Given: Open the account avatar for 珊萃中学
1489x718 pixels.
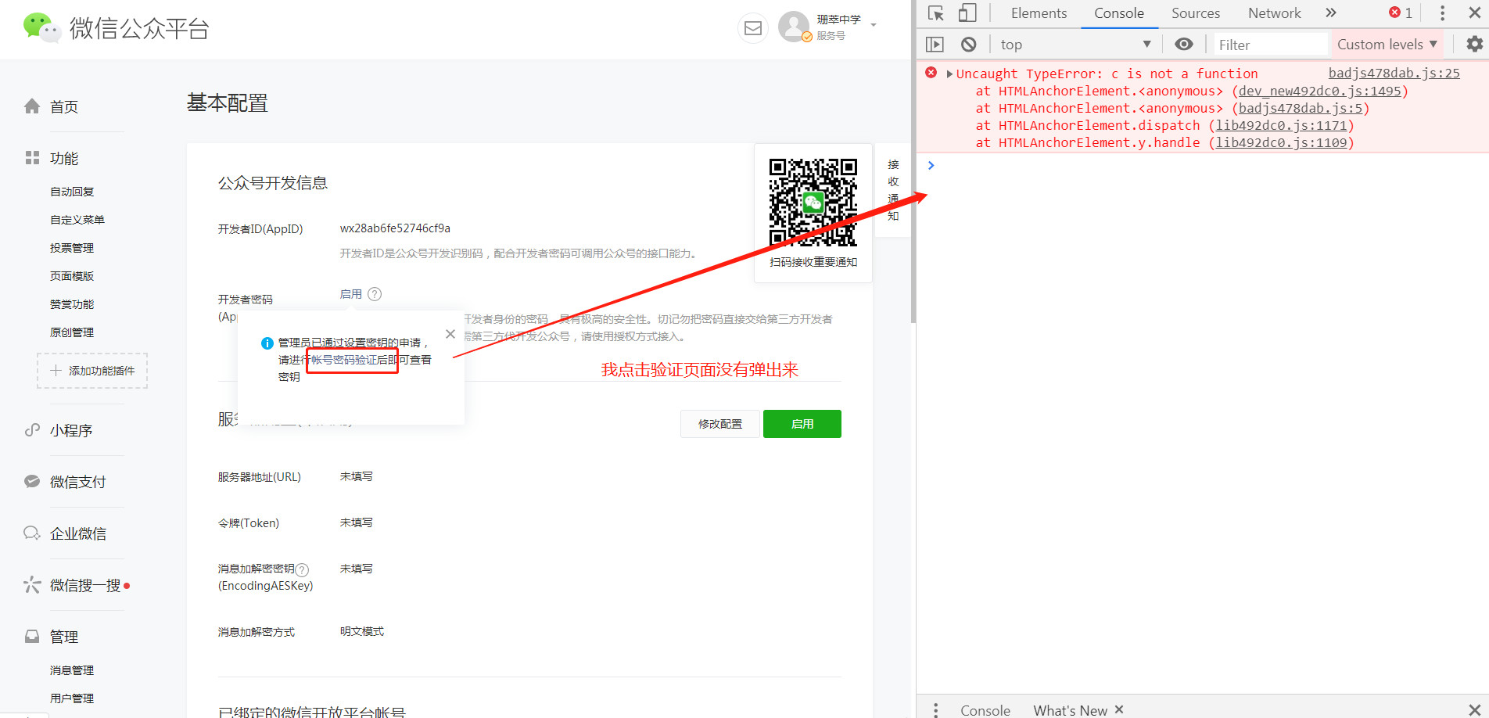Looking at the screenshot, I should tap(794, 27).
